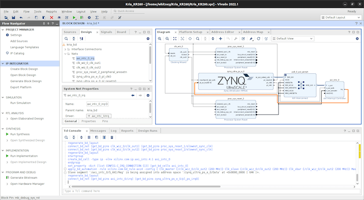This screenshot has width=364, height=200.
Task: Open Design panel settings gear
Action: point(148,38)
